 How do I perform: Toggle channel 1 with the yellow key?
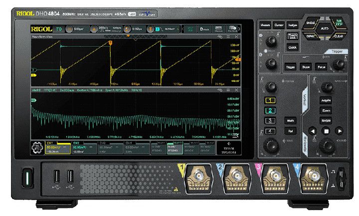click(x=270, y=101)
